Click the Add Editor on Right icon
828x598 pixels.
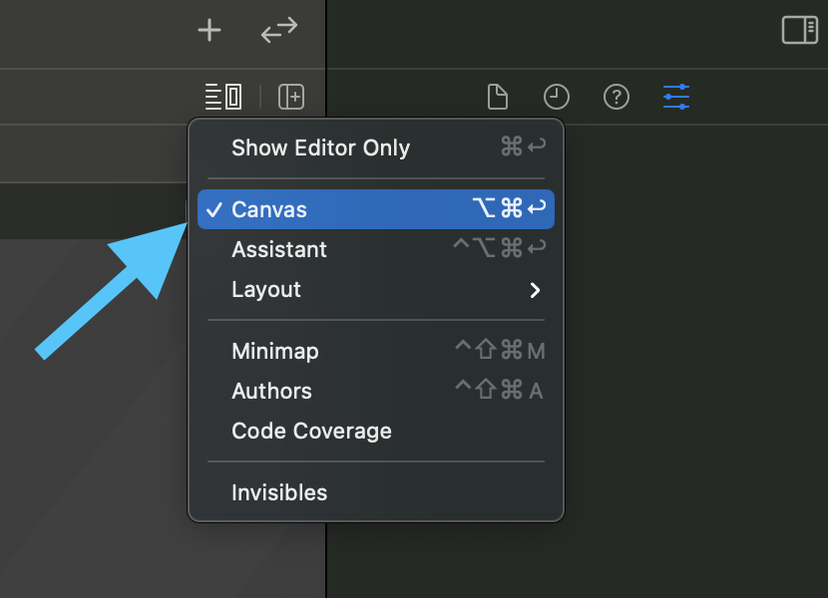click(x=291, y=97)
